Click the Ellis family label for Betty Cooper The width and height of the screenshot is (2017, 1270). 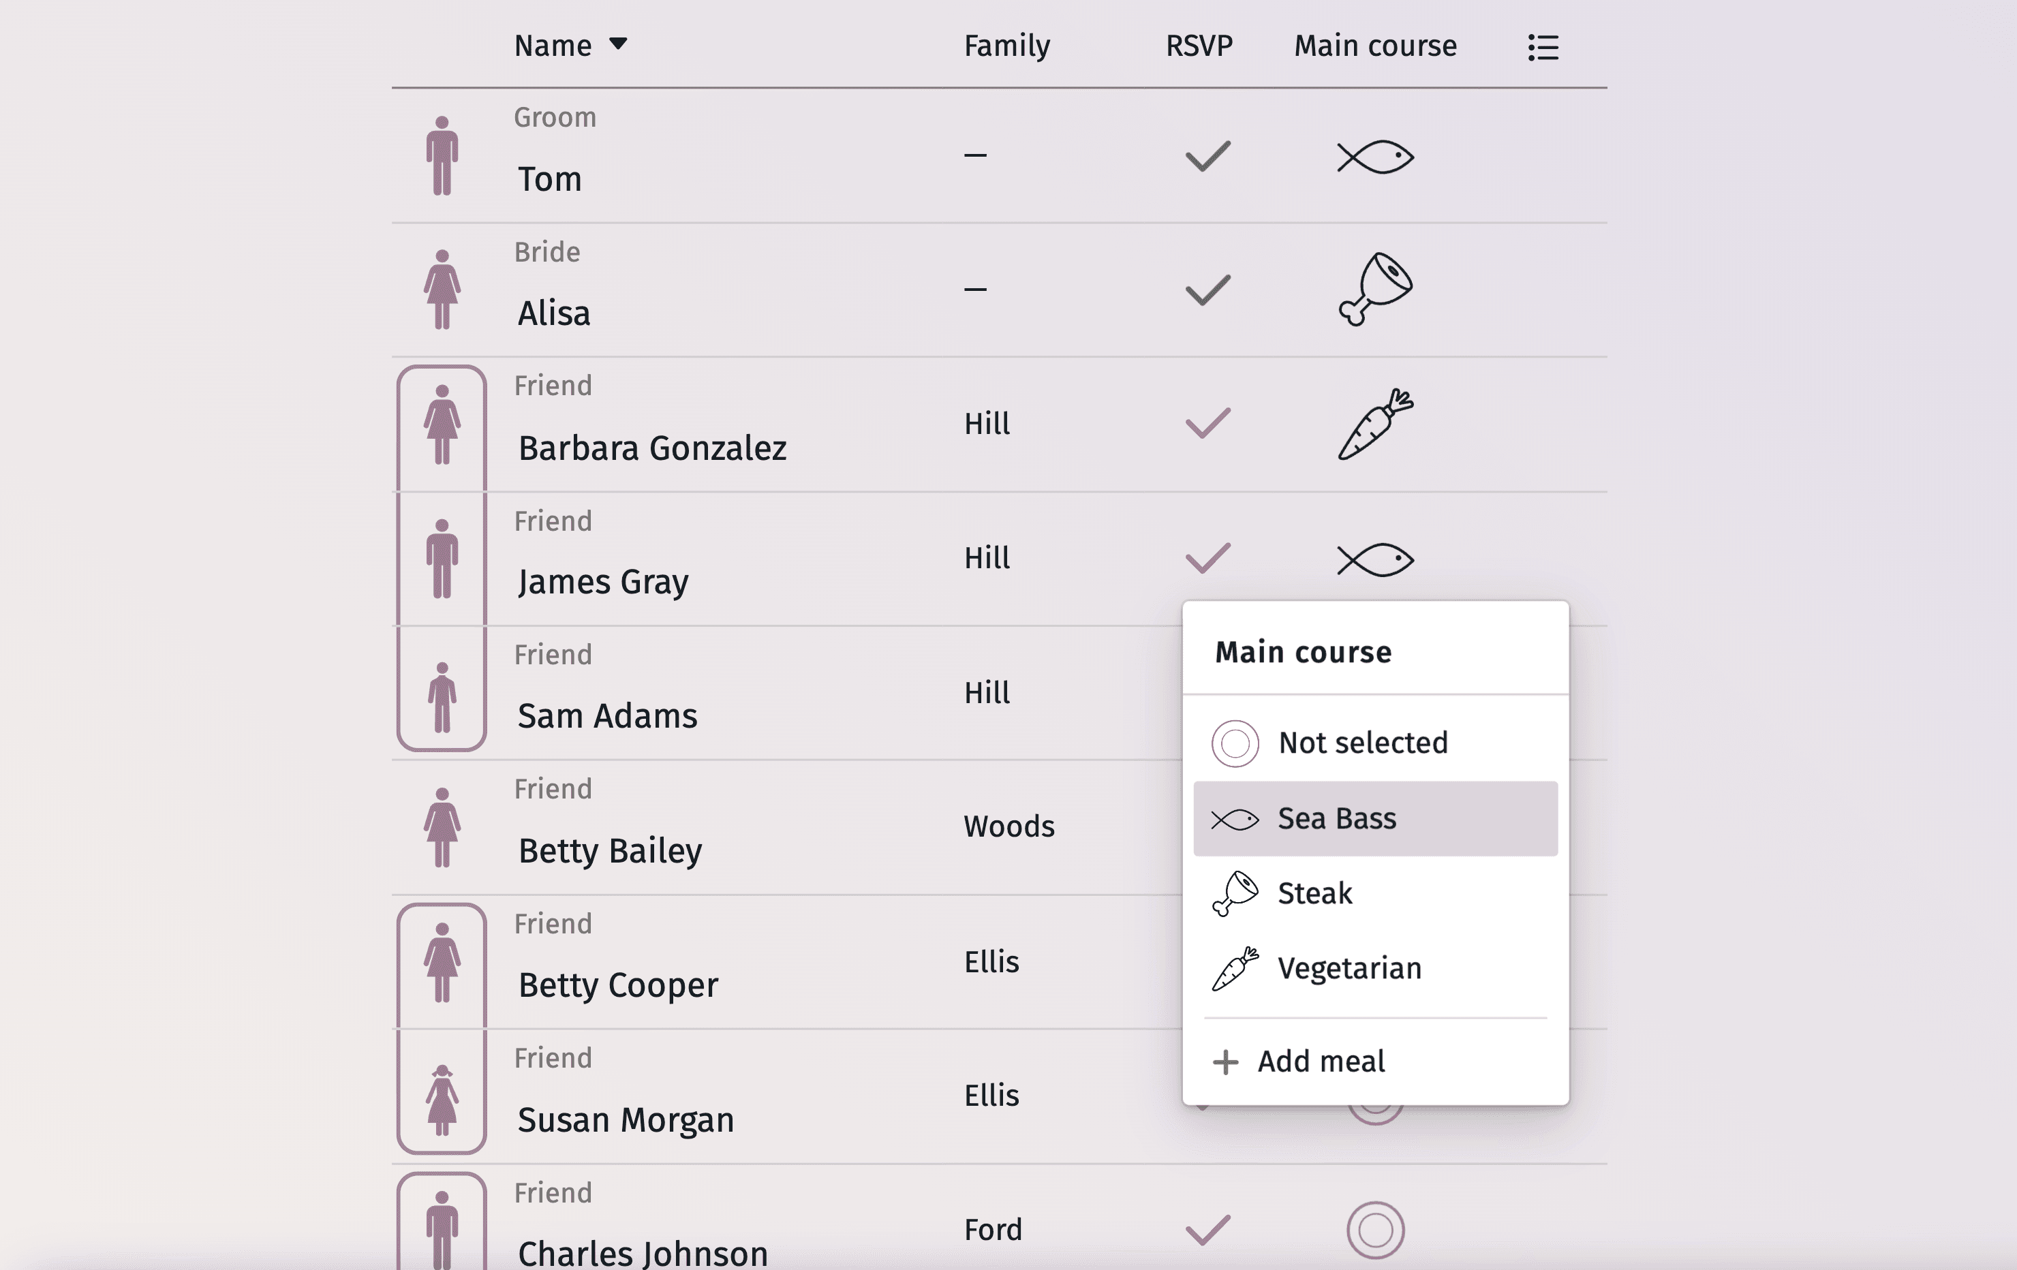click(x=993, y=960)
